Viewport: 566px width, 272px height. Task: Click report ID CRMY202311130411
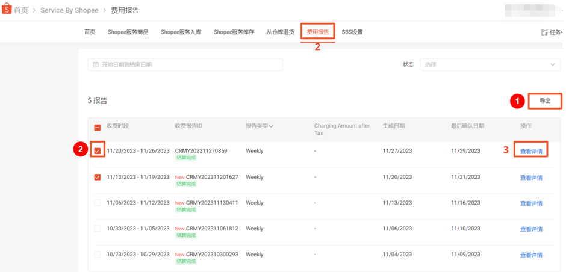(x=212, y=203)
